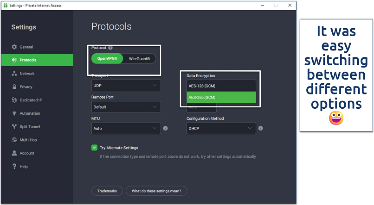Switch protocol to WireGuard
Viewport: 374px width, 205px height.
(140, 58)
